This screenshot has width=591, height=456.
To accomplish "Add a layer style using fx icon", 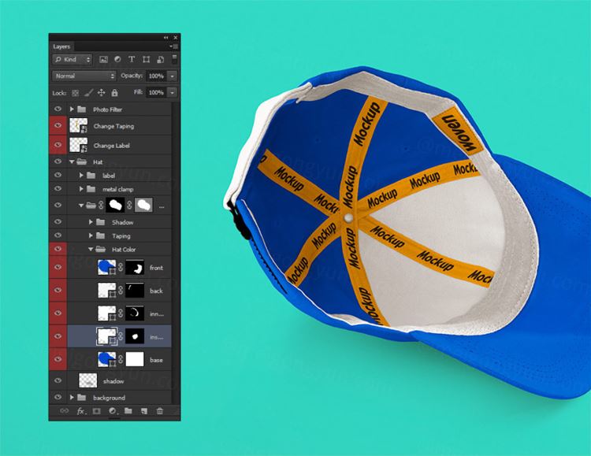I will (80, 411).
